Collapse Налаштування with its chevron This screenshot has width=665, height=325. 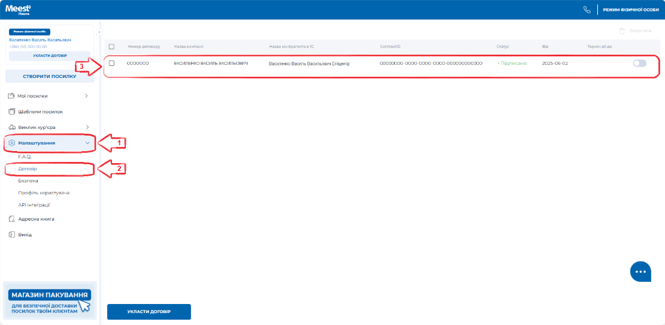click(87, 143)
